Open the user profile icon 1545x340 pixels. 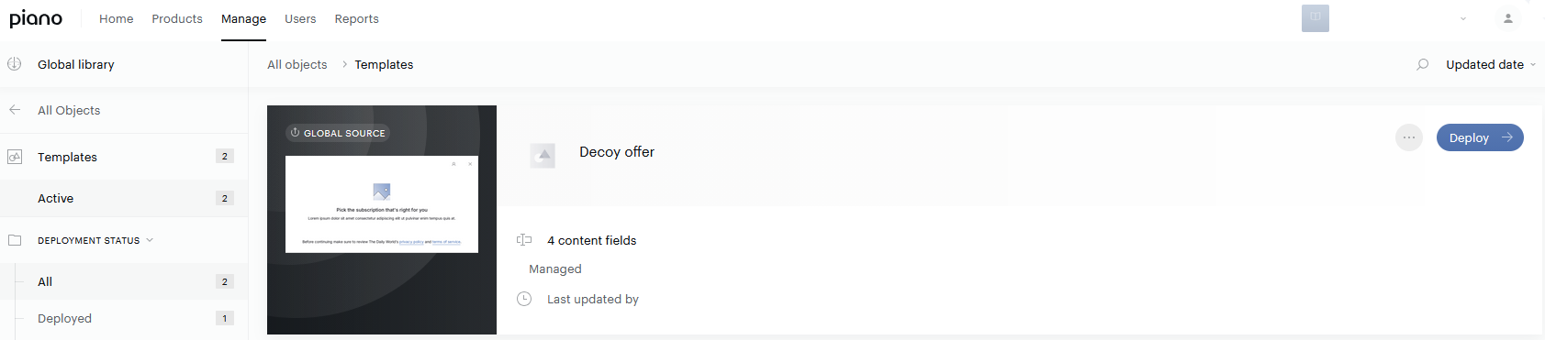pos(1507,18)
